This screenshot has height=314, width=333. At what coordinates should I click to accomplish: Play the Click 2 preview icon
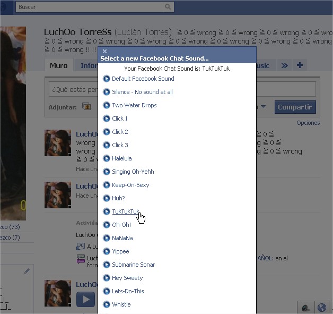[107, 132]
